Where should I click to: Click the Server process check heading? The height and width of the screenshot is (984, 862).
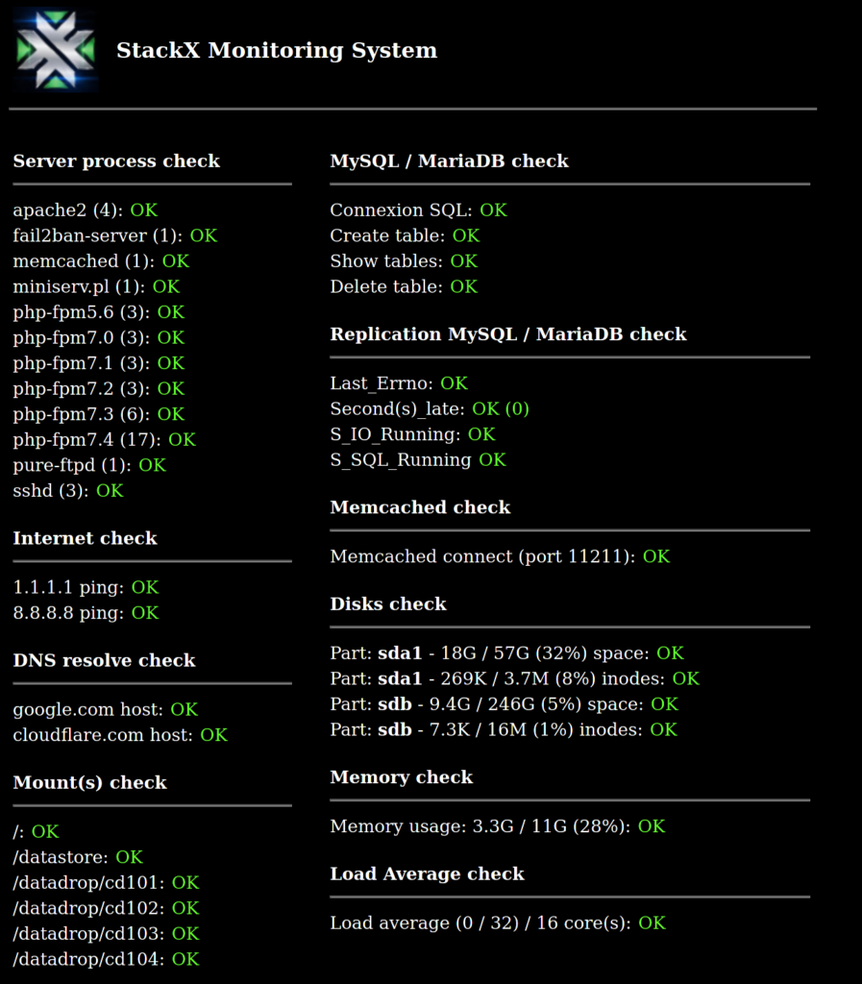116,161
